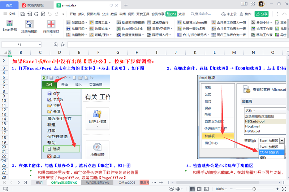Open a new document tab with plus
Viewport: 289px width, 192px height.
coord(126,5)
